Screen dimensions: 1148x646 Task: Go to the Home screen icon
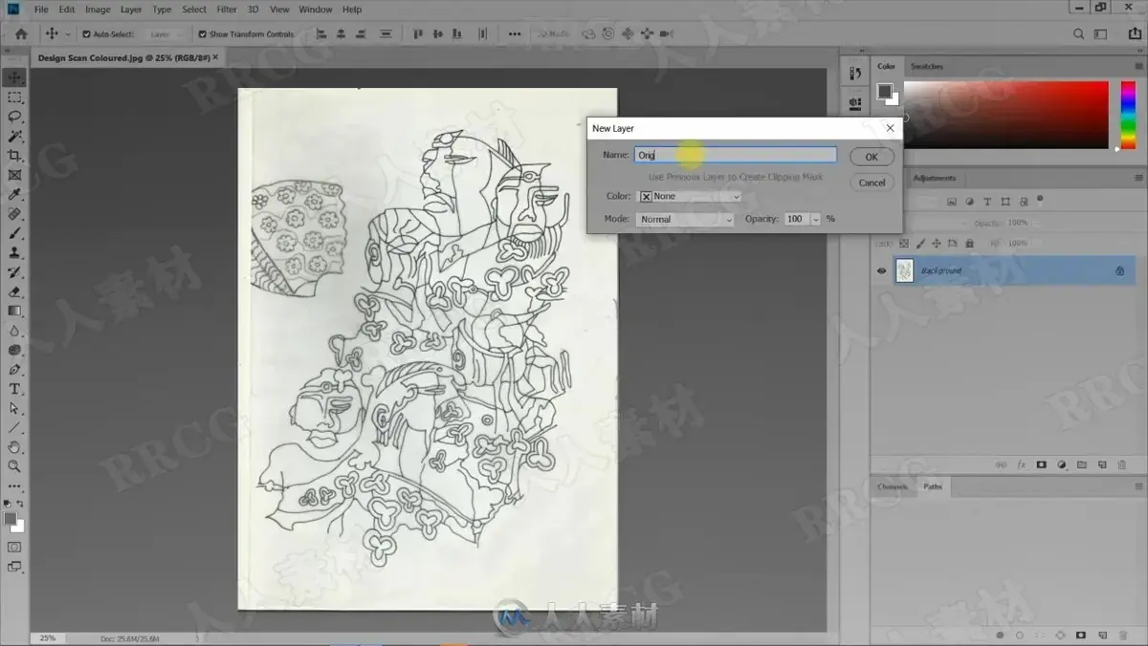pos(21,34)
